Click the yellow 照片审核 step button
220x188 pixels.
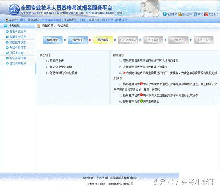click(x=103, y=40)
